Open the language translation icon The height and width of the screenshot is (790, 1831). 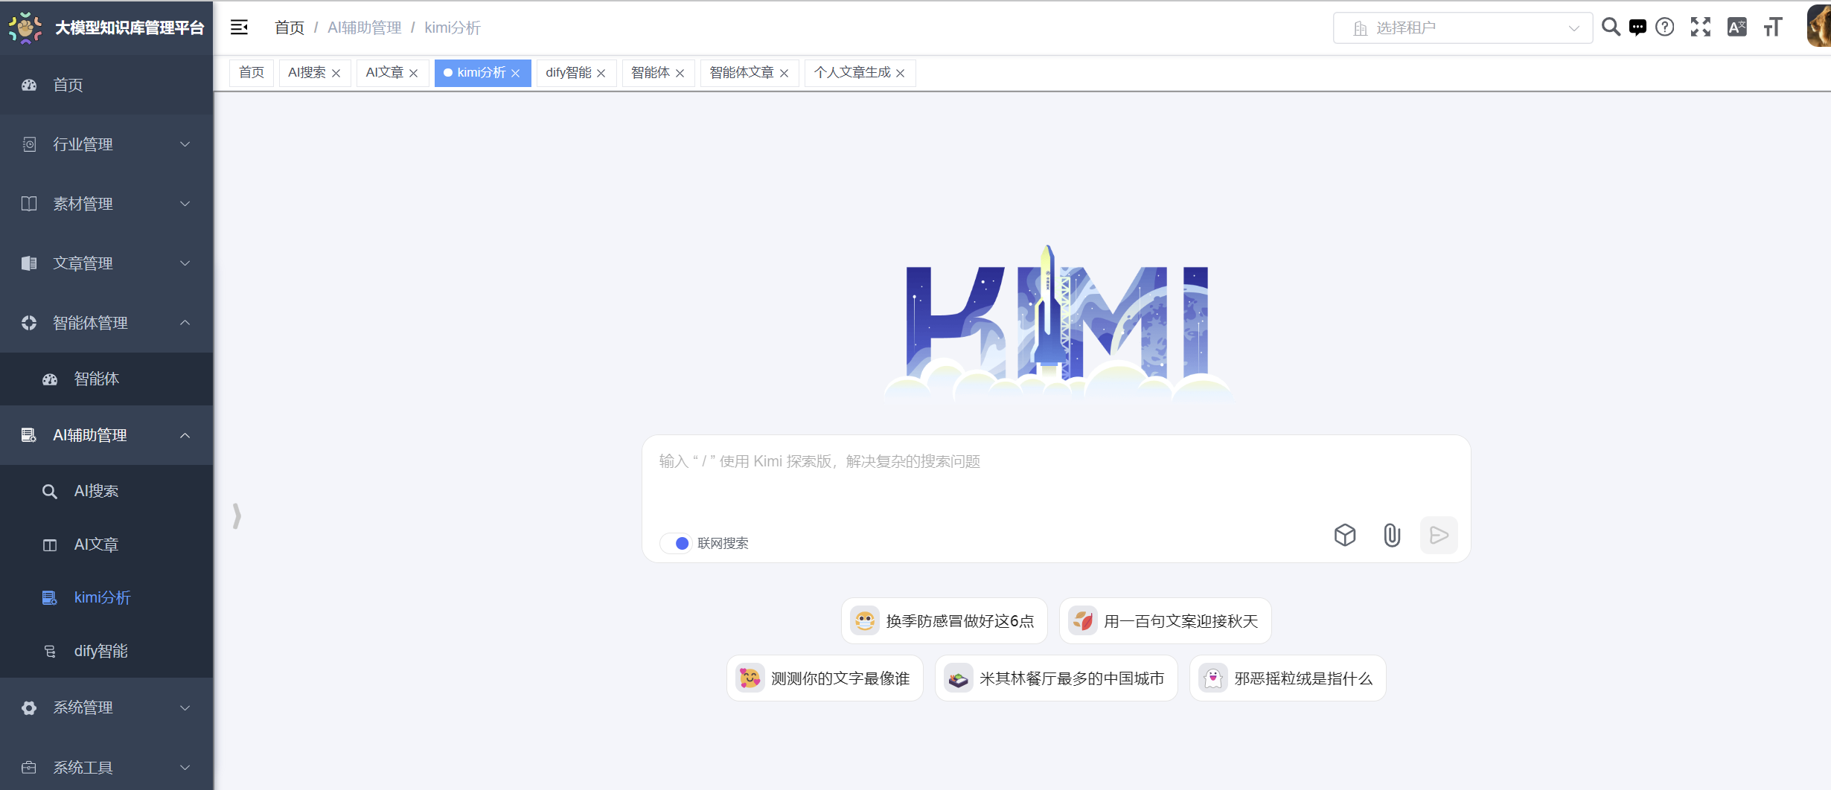click(x=1737, y=28)
